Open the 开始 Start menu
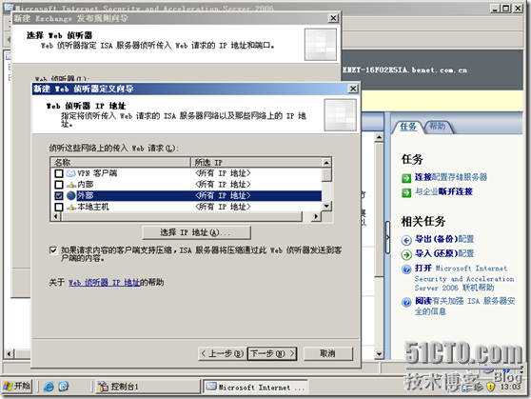 coord(17,386)
